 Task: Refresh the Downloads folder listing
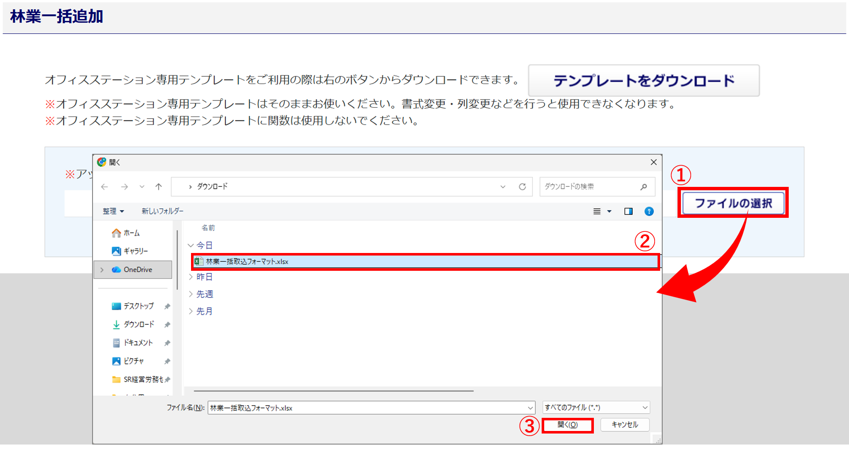click(x=522, y=187)
